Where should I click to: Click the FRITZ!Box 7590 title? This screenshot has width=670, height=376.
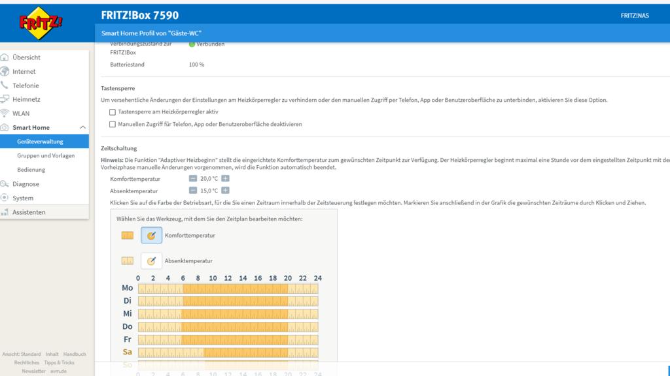point(140,16)
